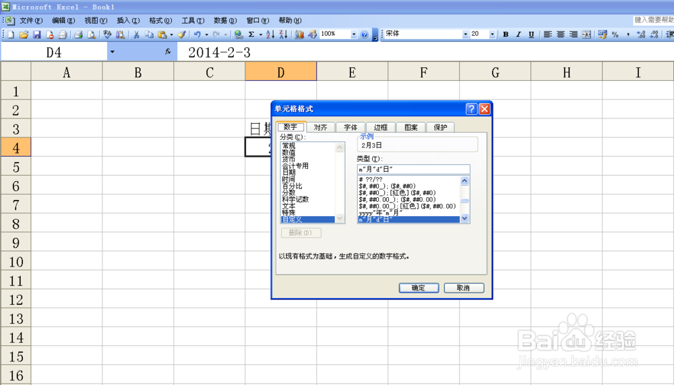
Task: Open the 插入 menu
Action: [x=128, y=21]
